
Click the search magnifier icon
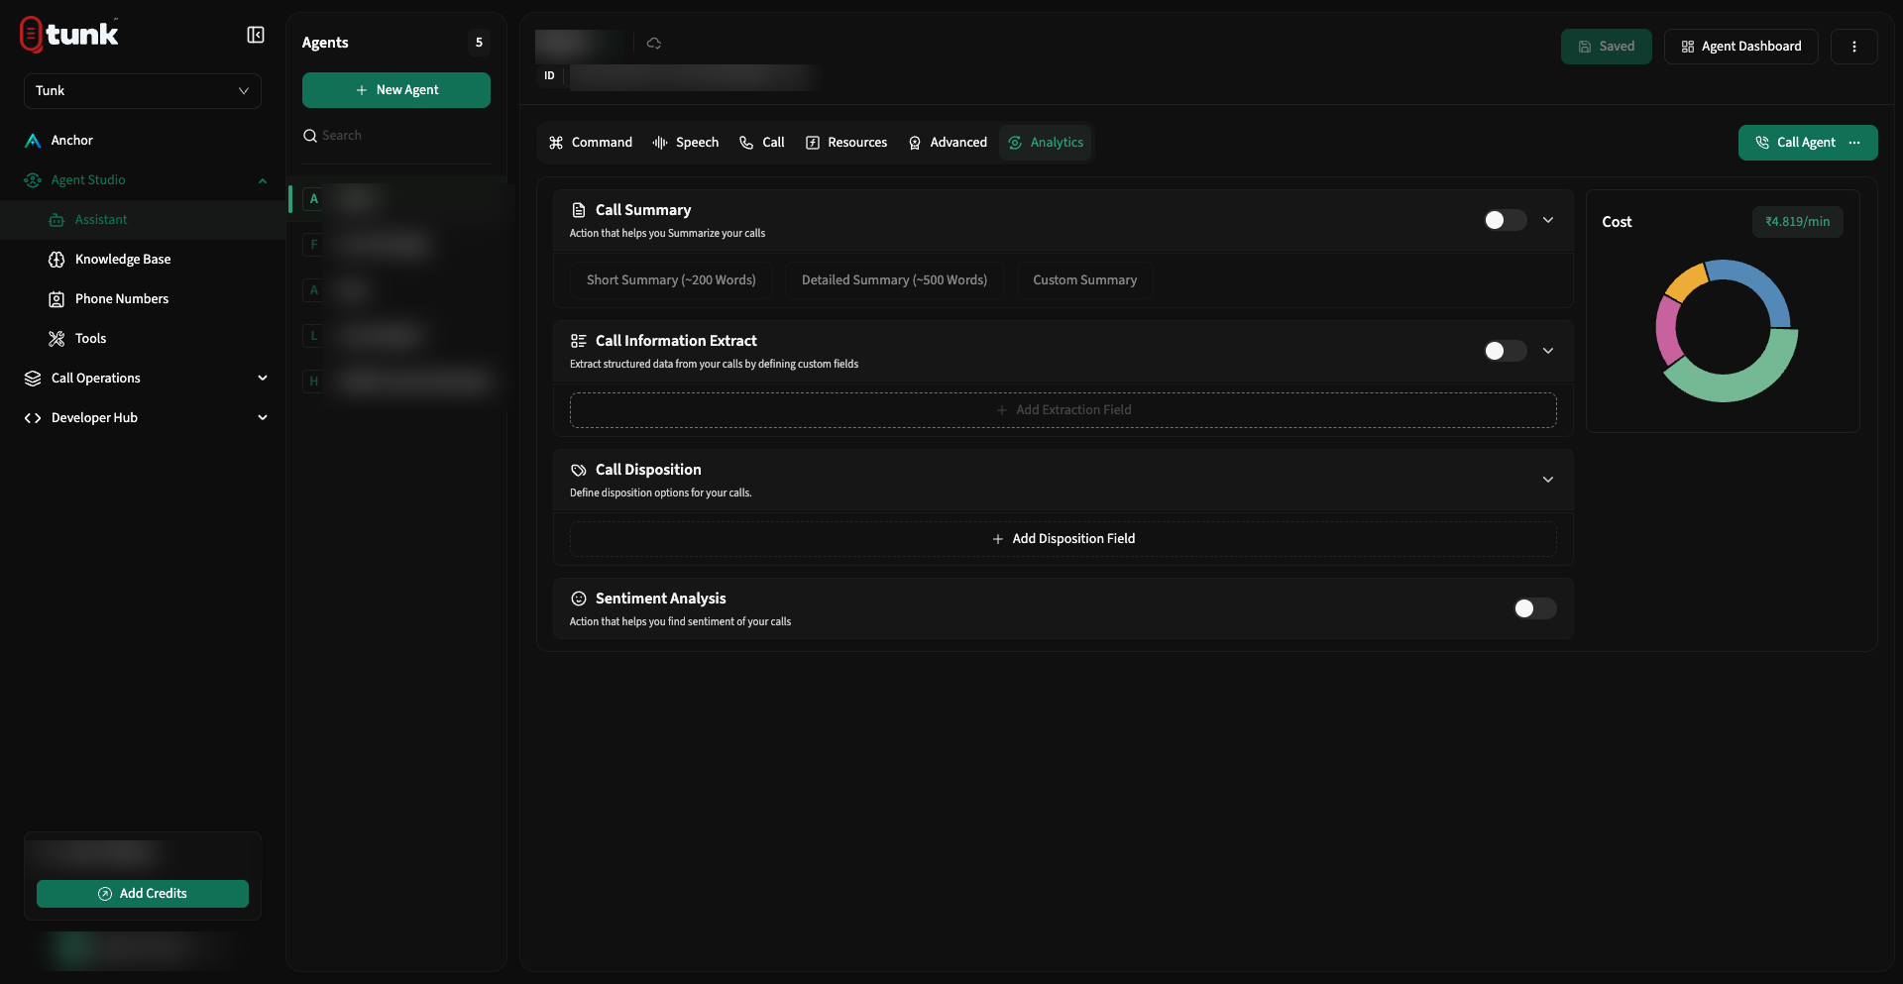click(310, 136)
